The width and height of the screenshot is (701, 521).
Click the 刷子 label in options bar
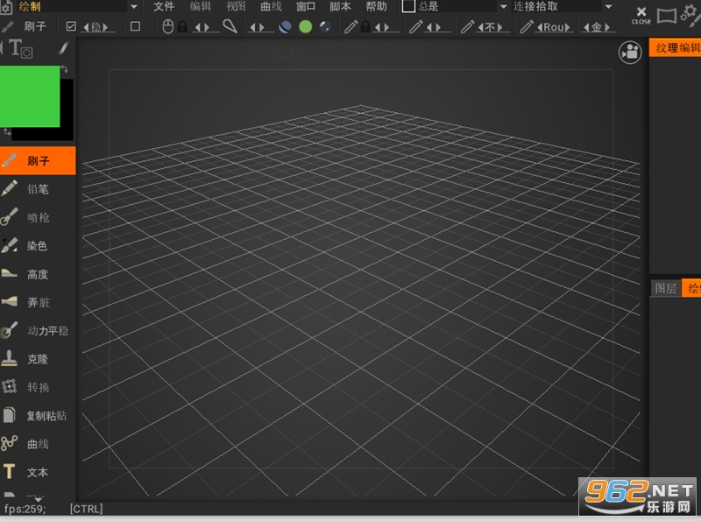coord(35,26)
